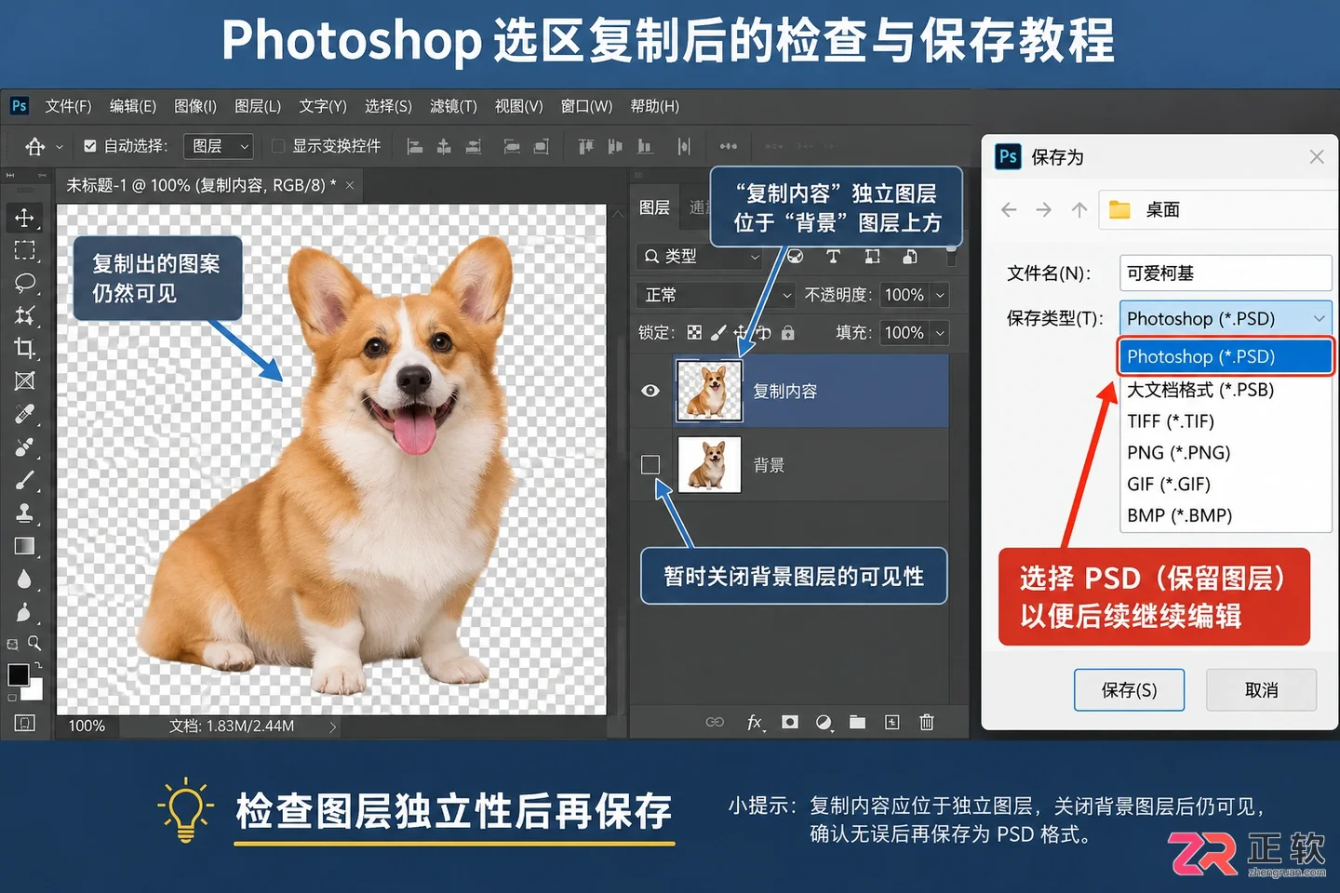Viewport: 1340px width, 893px height.
Task: Open the 正常 blend mode dropdown
Action: pyautogui.click(x=716, y=295)
